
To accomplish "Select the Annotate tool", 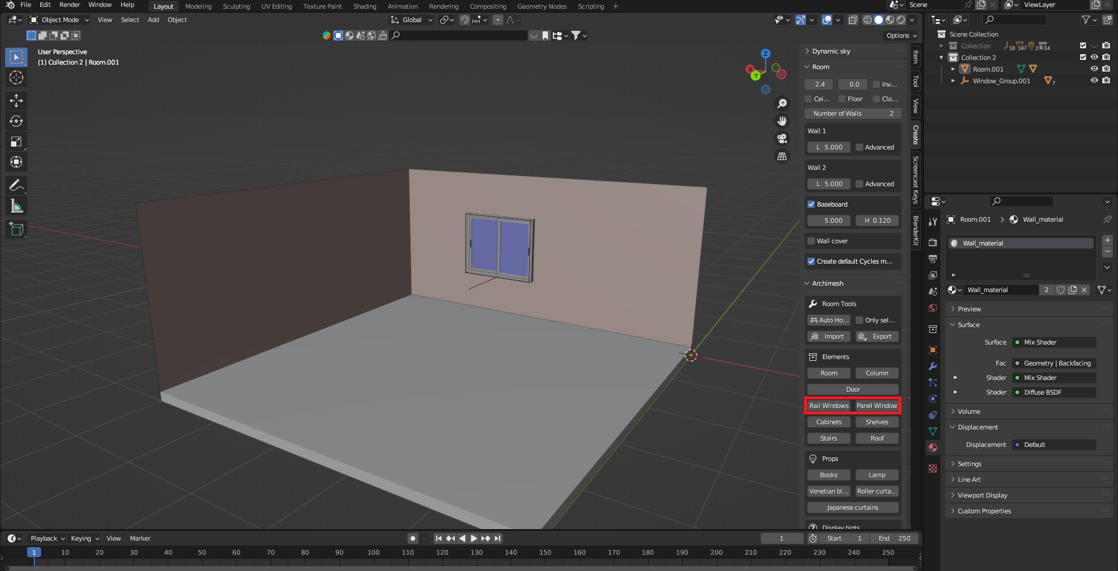I will pyautogui.click(x=16, y=186).
